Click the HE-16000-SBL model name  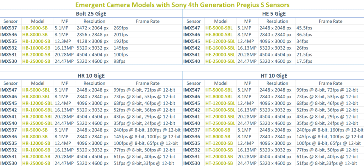pyautogui.click(x=220, y=48)
